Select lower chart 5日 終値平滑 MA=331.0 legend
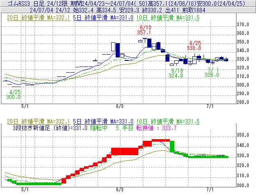The image size is (256, 195). tap(103, 122)
